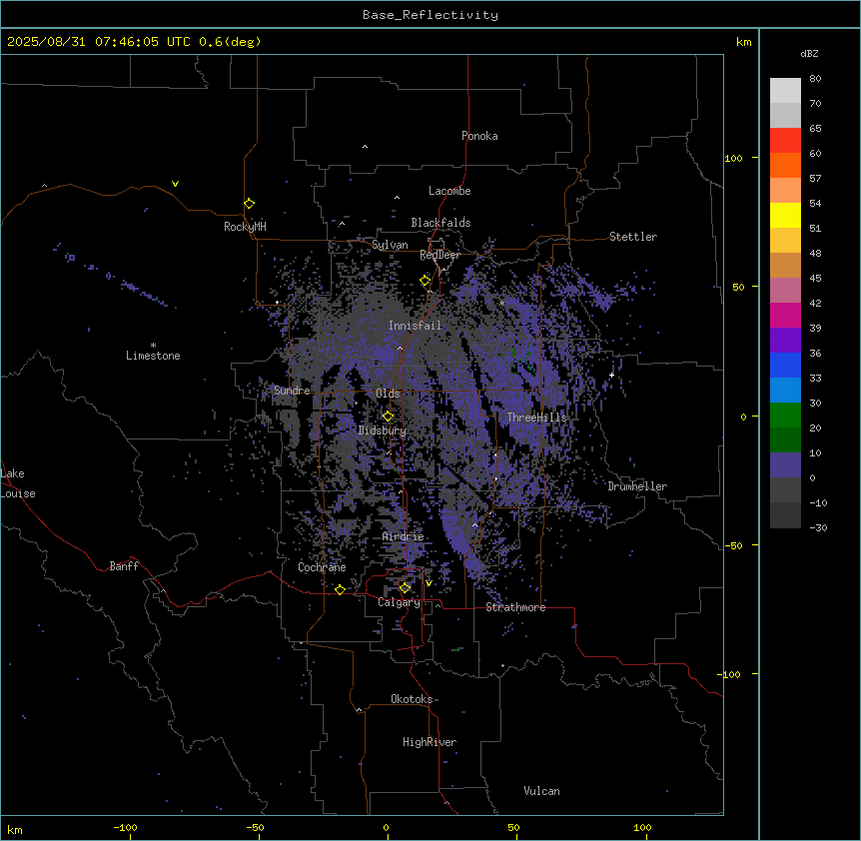Image resolution: width=861 pixels, height=841 pixels.
Task: Click the Blackfalds city label
Action: point(440,223)
